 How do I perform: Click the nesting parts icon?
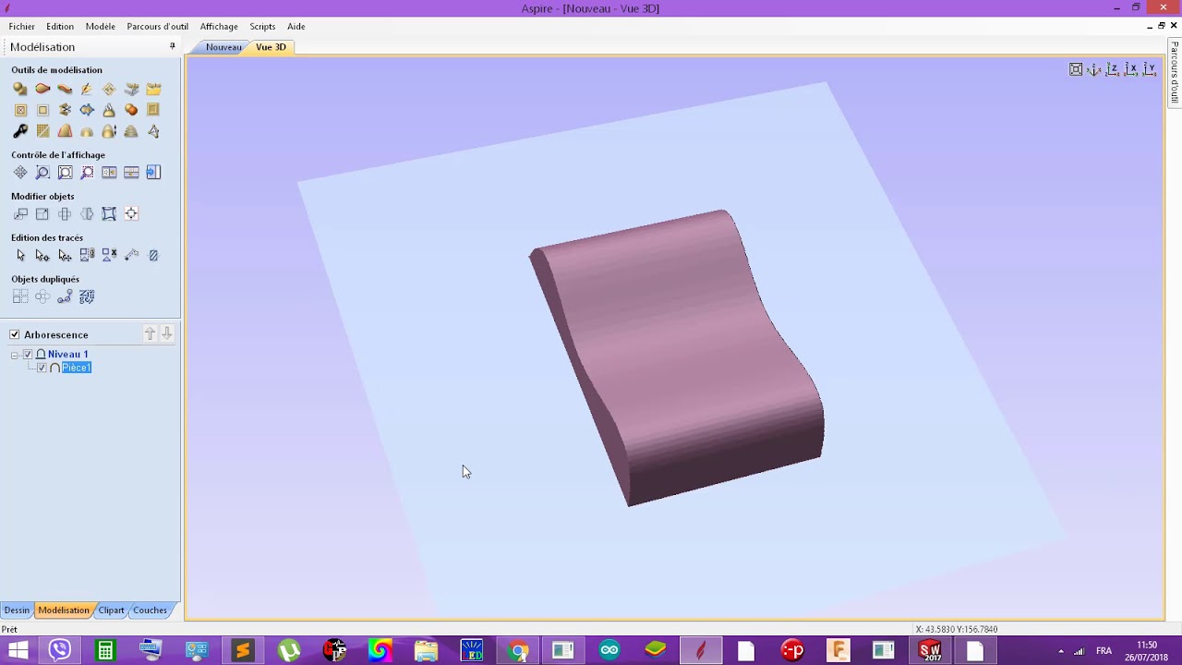tap(87, 297)
